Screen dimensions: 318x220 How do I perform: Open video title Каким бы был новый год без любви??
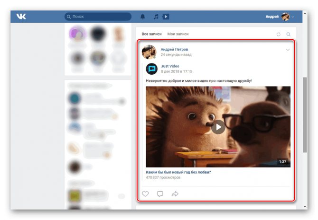tap(178, 172)
